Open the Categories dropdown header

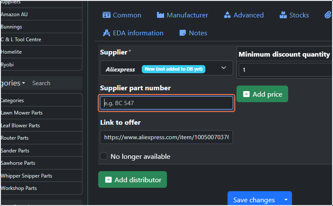pos(13,83)
